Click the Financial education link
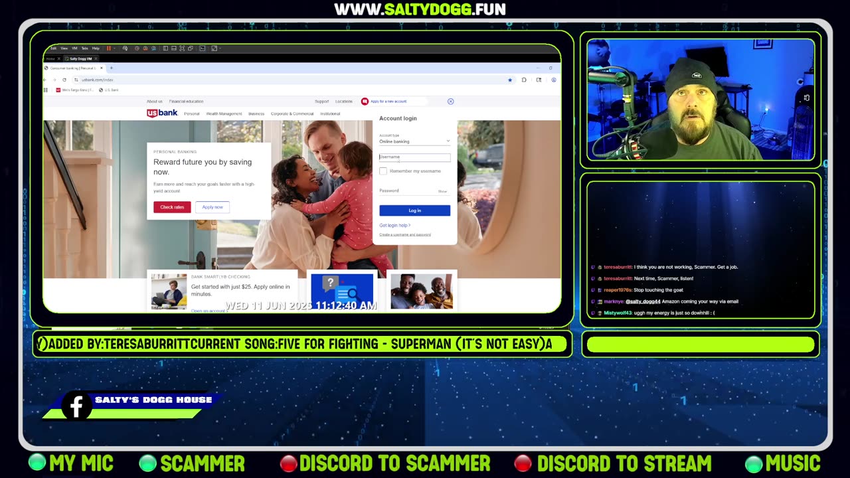Screen dimensions: 850x478 click(187, 102)
